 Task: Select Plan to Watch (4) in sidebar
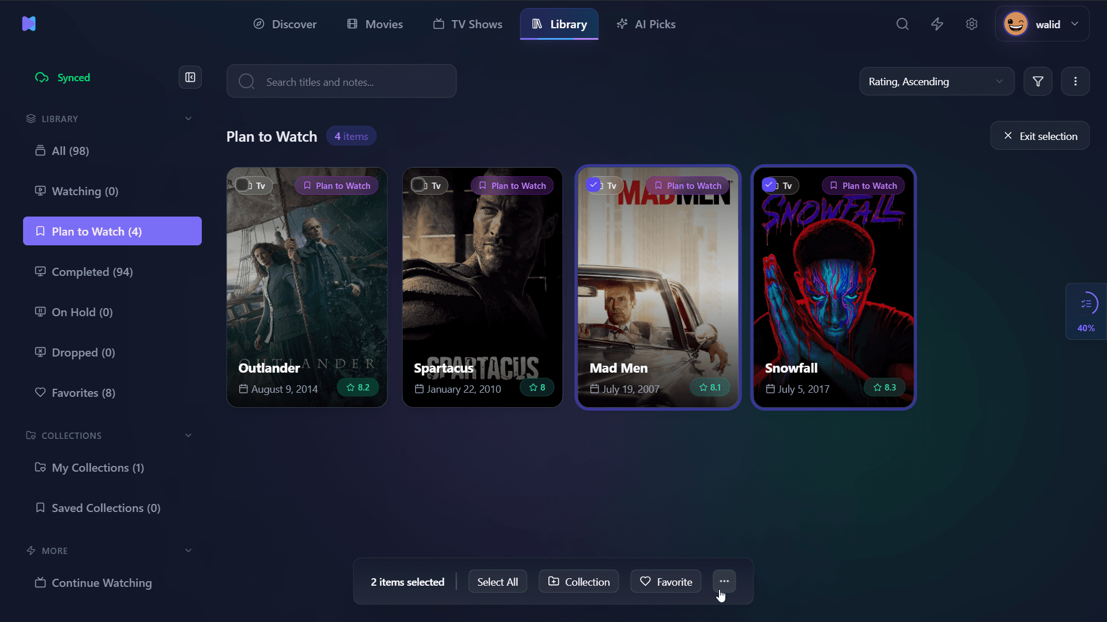112,231
